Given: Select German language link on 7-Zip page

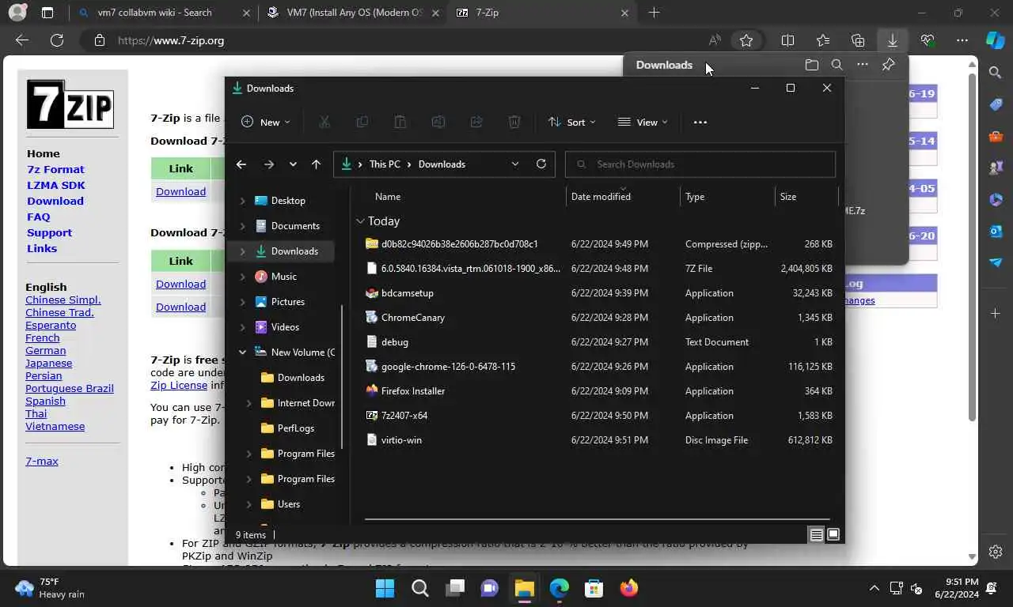Looking at the screenshot, I should pos(46,350).
